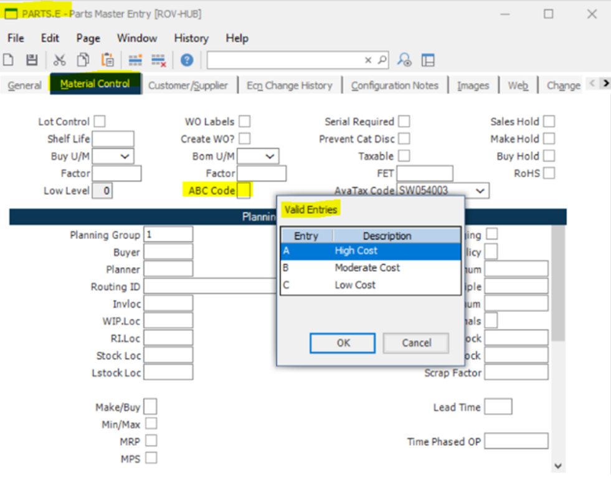
Task: Select entry B Moderate Cost
Action: (371, 268)
